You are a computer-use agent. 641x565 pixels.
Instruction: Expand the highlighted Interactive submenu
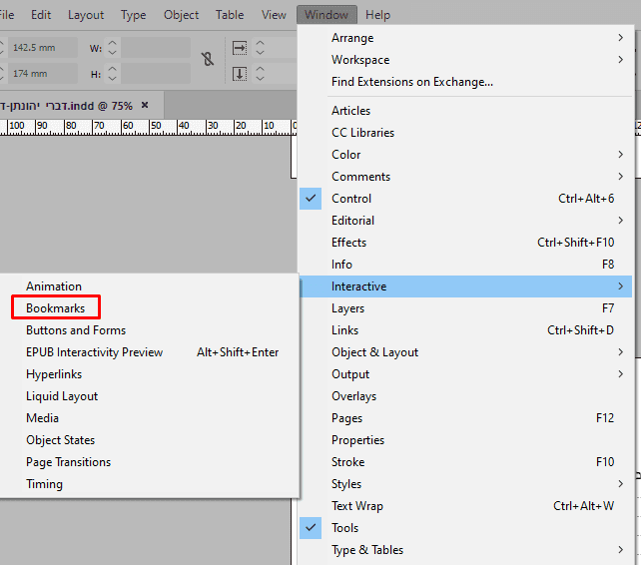pyautogui.click(x=465, y=286)
